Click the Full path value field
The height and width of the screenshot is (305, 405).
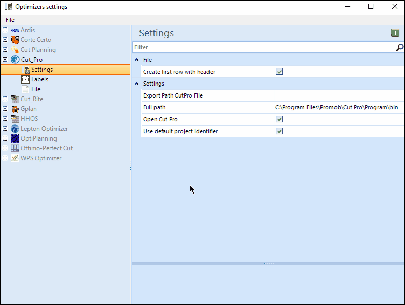click(x=339, y=107)
